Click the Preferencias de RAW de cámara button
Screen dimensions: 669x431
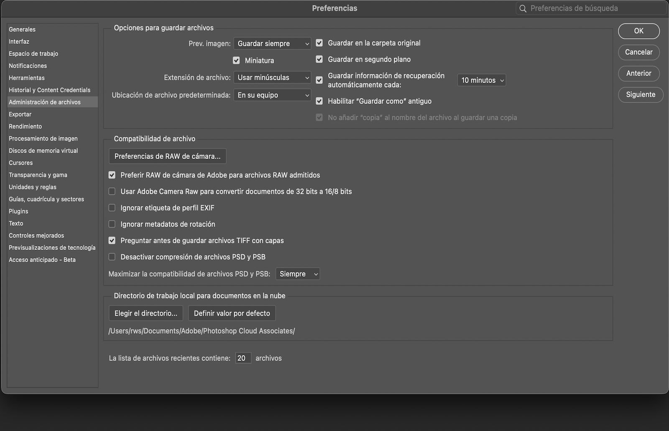(x=167, y=156)
